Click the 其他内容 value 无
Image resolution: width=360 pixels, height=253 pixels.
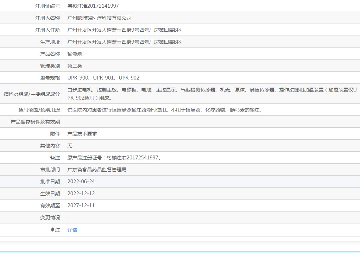coord(70,146)
